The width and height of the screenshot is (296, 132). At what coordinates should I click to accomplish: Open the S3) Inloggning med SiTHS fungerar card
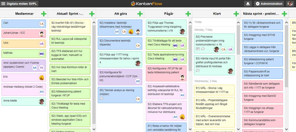pos(262,37)
